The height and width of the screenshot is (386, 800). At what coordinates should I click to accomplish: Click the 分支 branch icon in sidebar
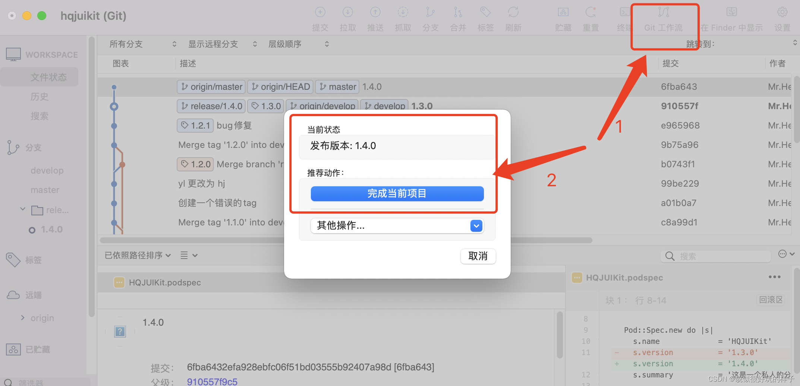13,148
